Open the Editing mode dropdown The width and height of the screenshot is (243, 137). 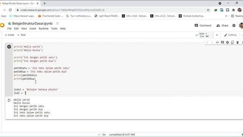click(x=230, y=35)
